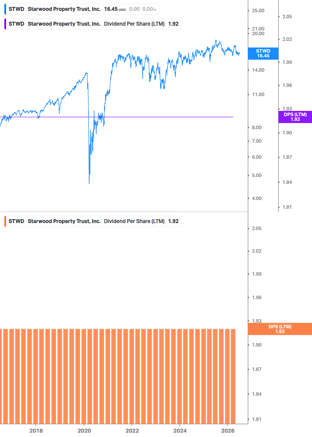Select the blue STWD price legend row
Image resolution: width=312 pixels, height=437 pixels.
(x=82, y=9)
